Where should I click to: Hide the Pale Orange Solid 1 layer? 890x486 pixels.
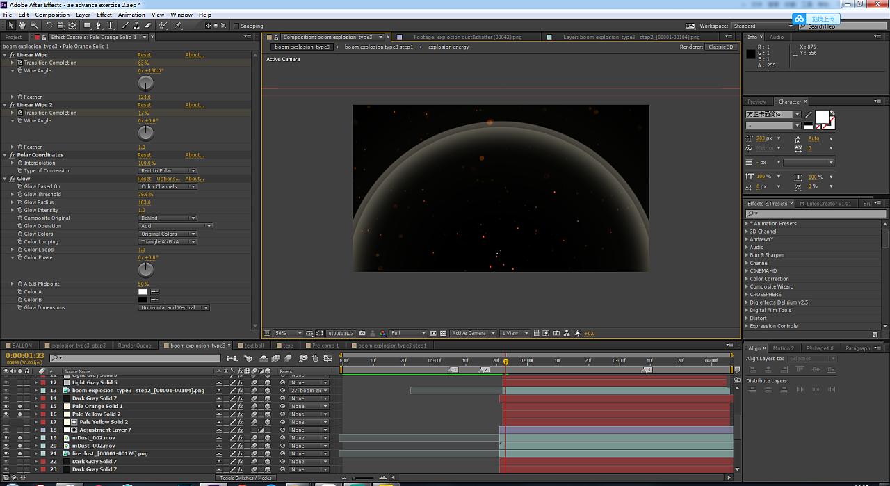click(x=6, y=406)
